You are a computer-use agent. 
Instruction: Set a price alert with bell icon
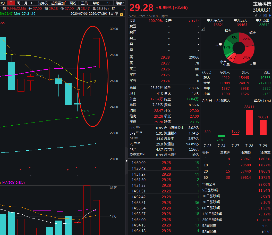265,15
